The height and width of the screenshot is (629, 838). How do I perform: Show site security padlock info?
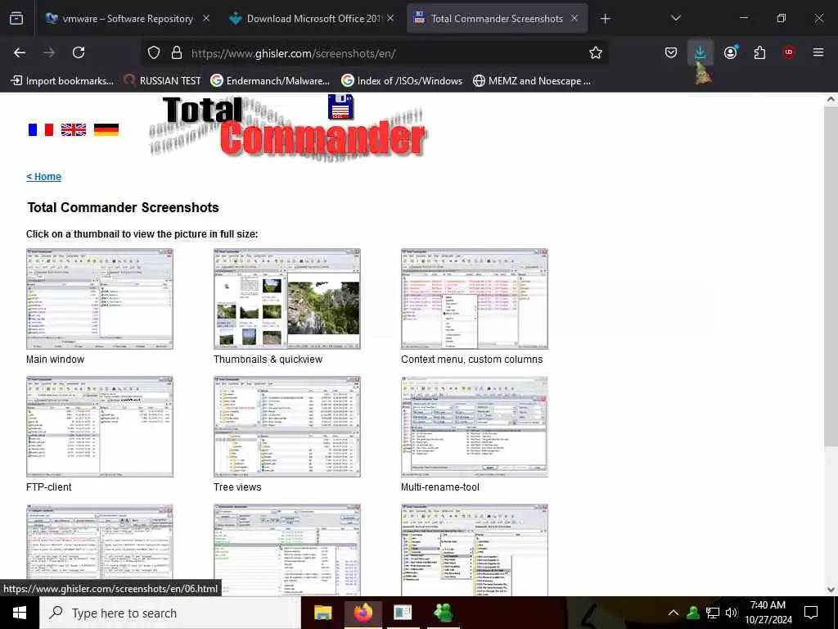[x=177, y=53]
